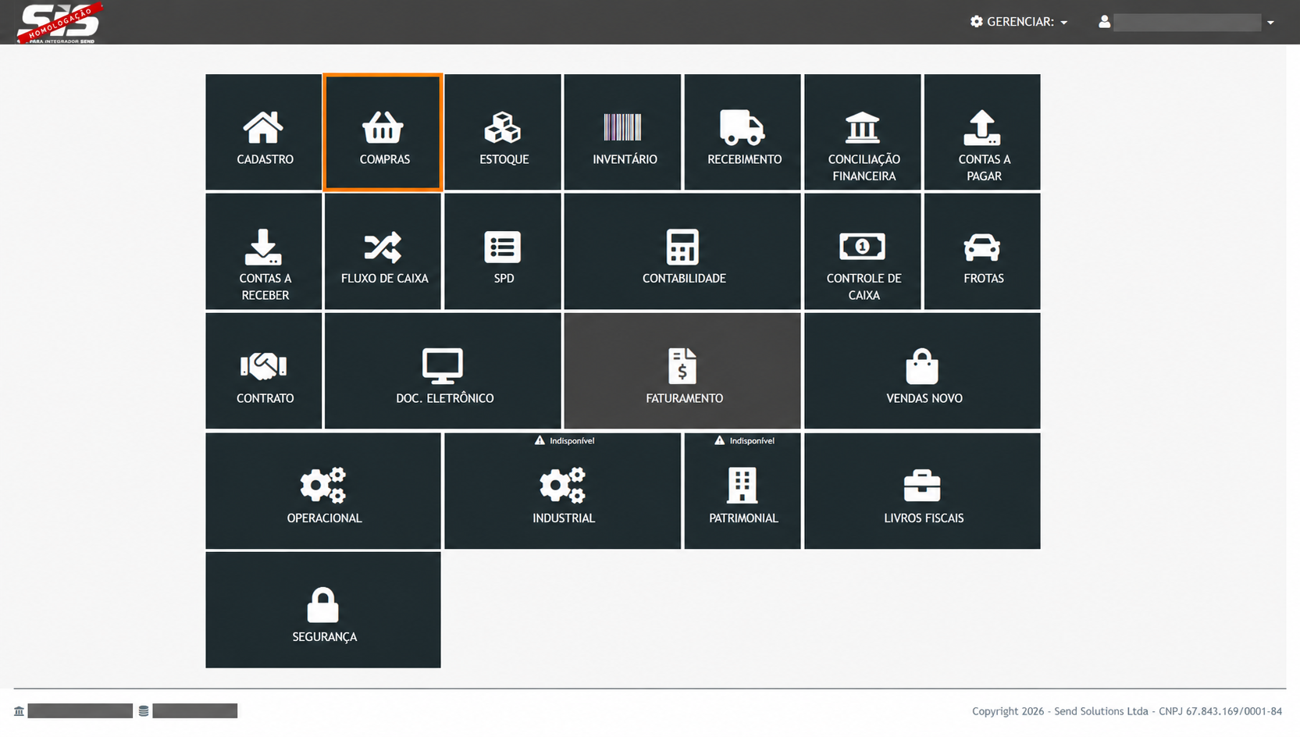Expand the Gerenciar dropdown menu
1300x737 pixels.
tap(1019, 22)
